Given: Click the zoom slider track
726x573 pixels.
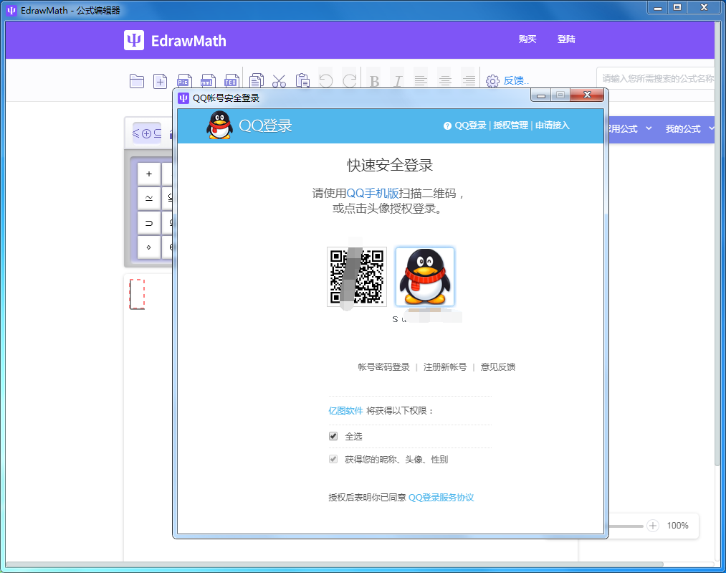Looking at the screenshot, I should tap(626, 526).
